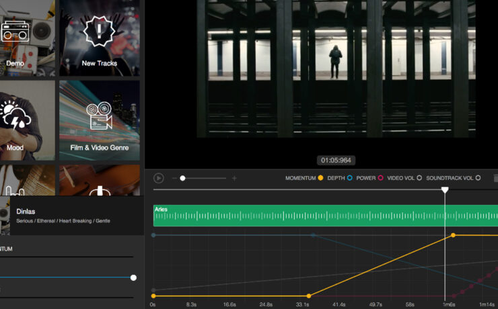Click the timeline zoom slider handle

click(x=182, y=179)
